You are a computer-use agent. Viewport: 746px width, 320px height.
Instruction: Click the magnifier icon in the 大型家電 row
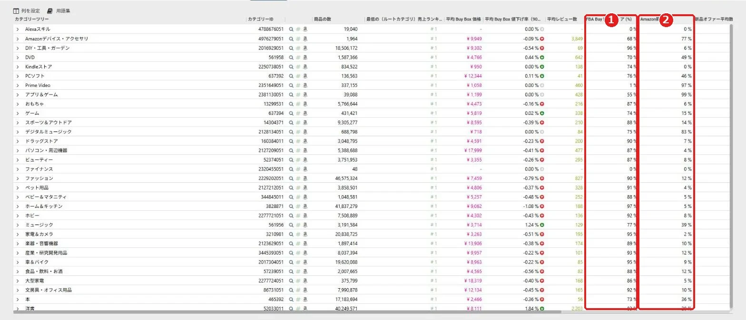(291, 281)
